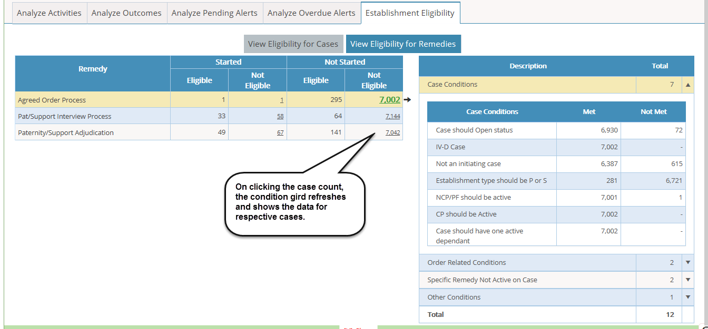The width and height of the screenshot is (708, 329).
Task: Open the 7,002 not eligible case count
Action: click(389, 99)
